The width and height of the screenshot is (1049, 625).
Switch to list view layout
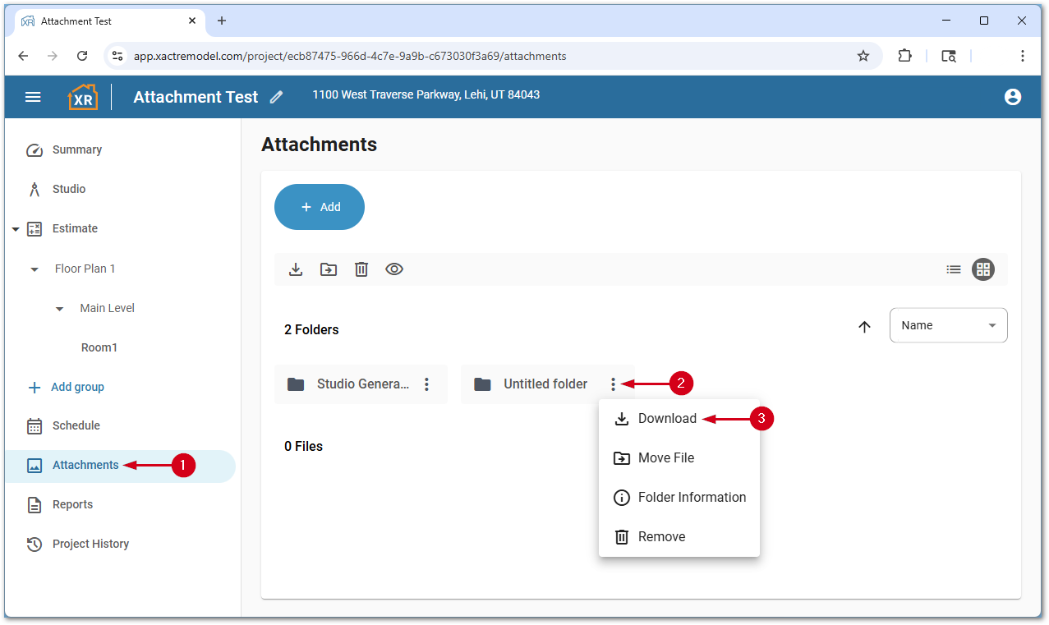953,269
